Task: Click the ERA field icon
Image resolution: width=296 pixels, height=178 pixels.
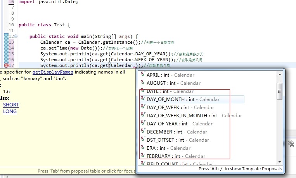Action: tap(143, 148)
